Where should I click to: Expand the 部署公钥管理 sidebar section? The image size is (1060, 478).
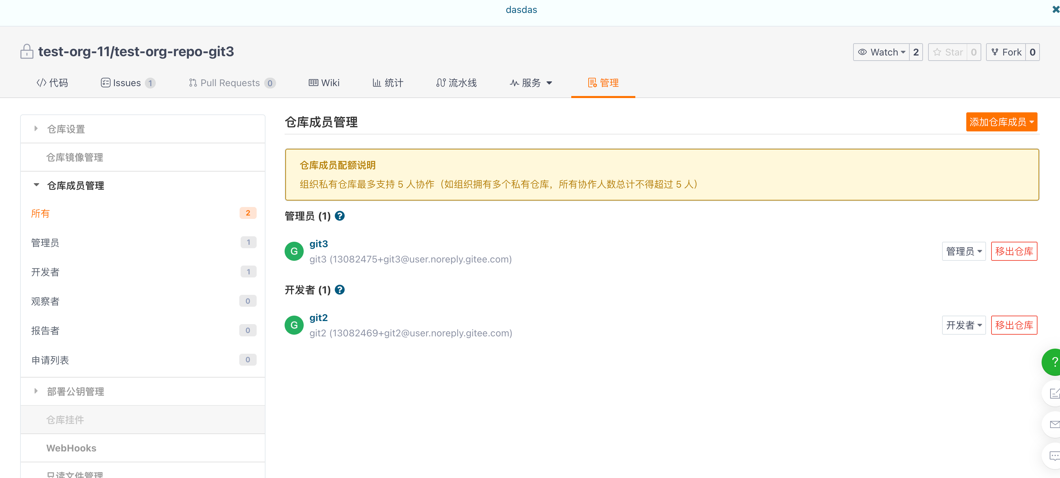click(x=142, y=391)
